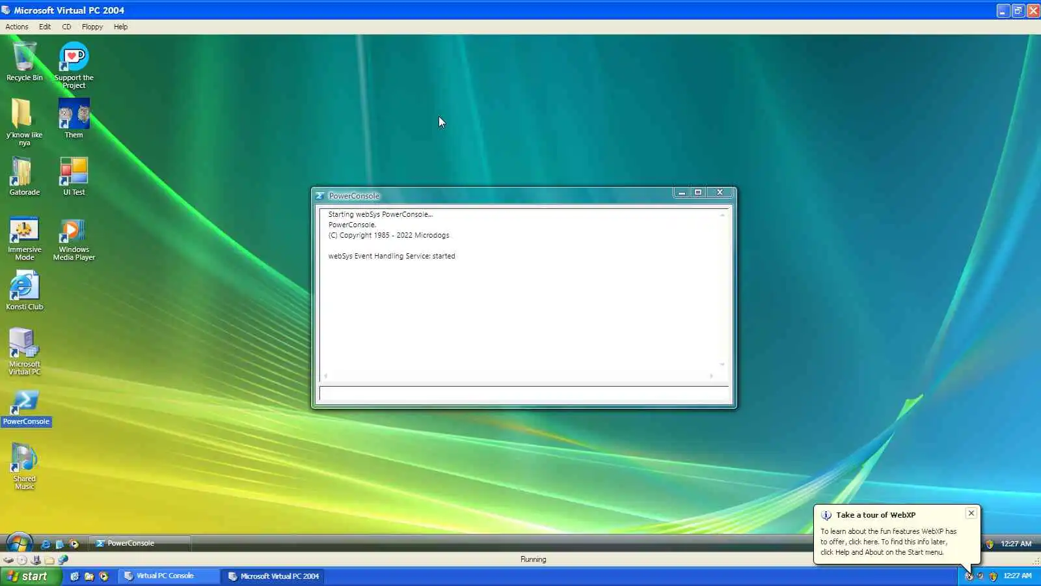This screenshot has width=1041, height=586.
Task: Click the hard disk status icon
Action: (8, 560)
